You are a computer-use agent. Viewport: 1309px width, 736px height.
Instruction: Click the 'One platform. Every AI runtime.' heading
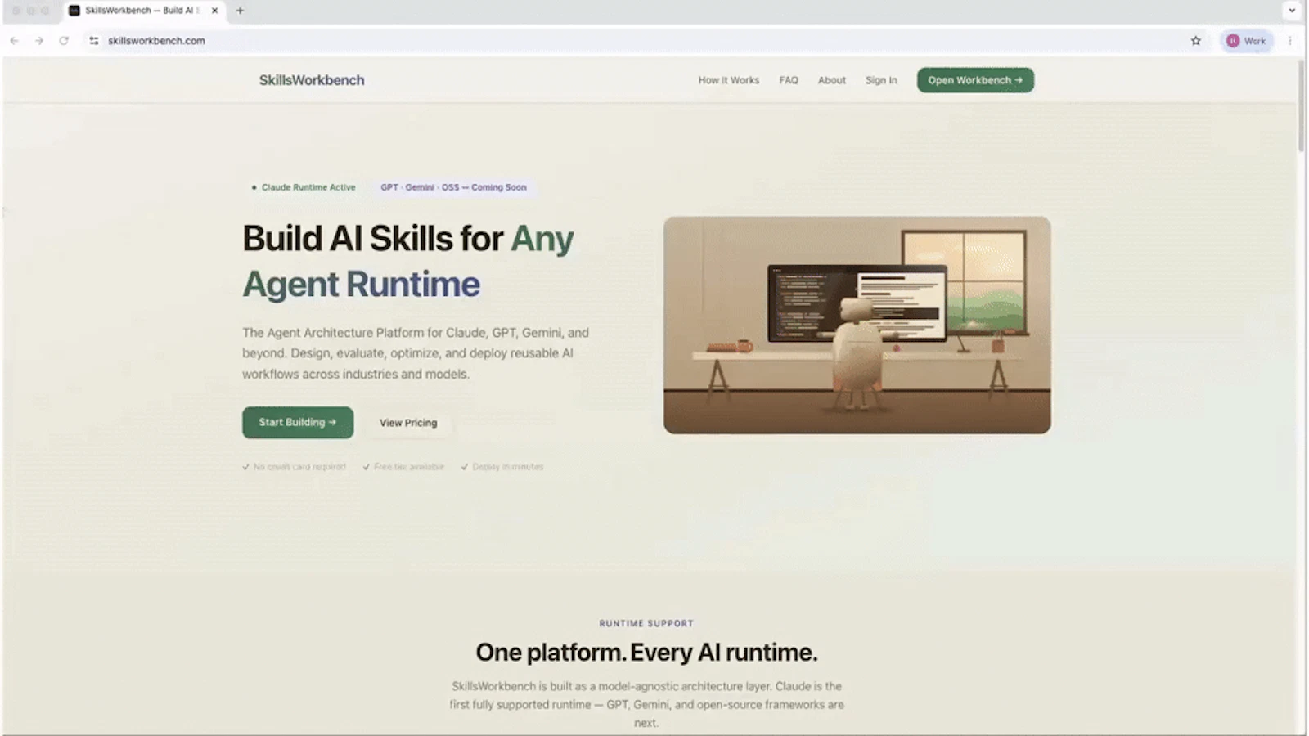646,653
